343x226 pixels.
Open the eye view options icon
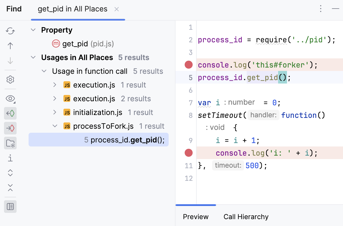click(x=10, y=99)
